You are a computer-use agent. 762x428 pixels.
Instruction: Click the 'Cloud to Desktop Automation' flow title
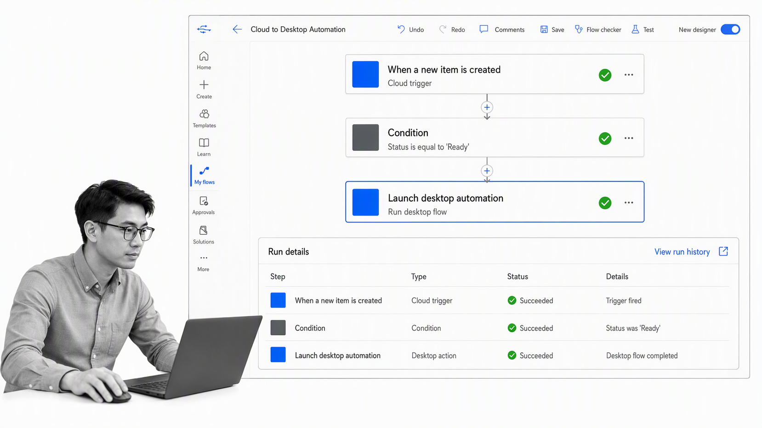coord(298,29)
